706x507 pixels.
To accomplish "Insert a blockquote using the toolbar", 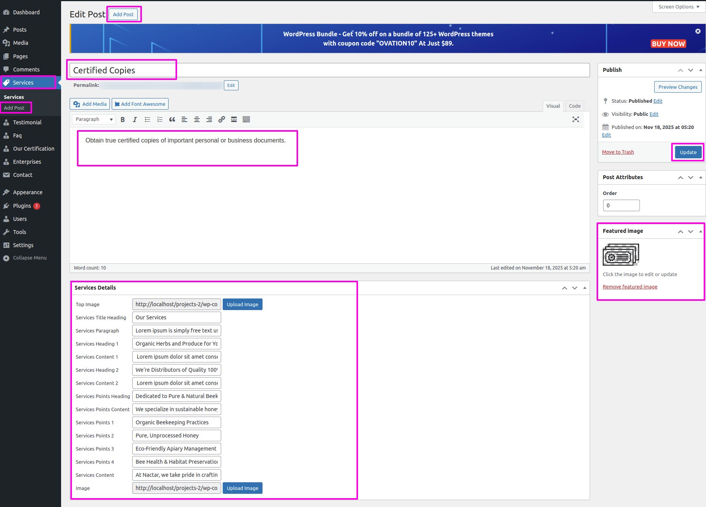I will click(172, 120).
